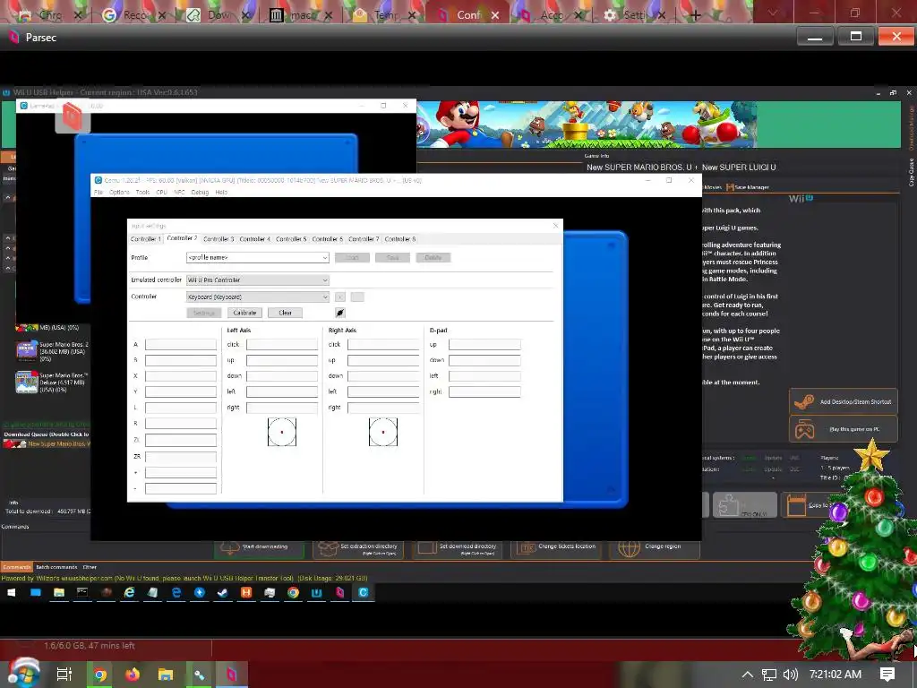Screen dimensions: 917x688
Task: Switch to the Settings browser tab
Action: click(634, 14)
